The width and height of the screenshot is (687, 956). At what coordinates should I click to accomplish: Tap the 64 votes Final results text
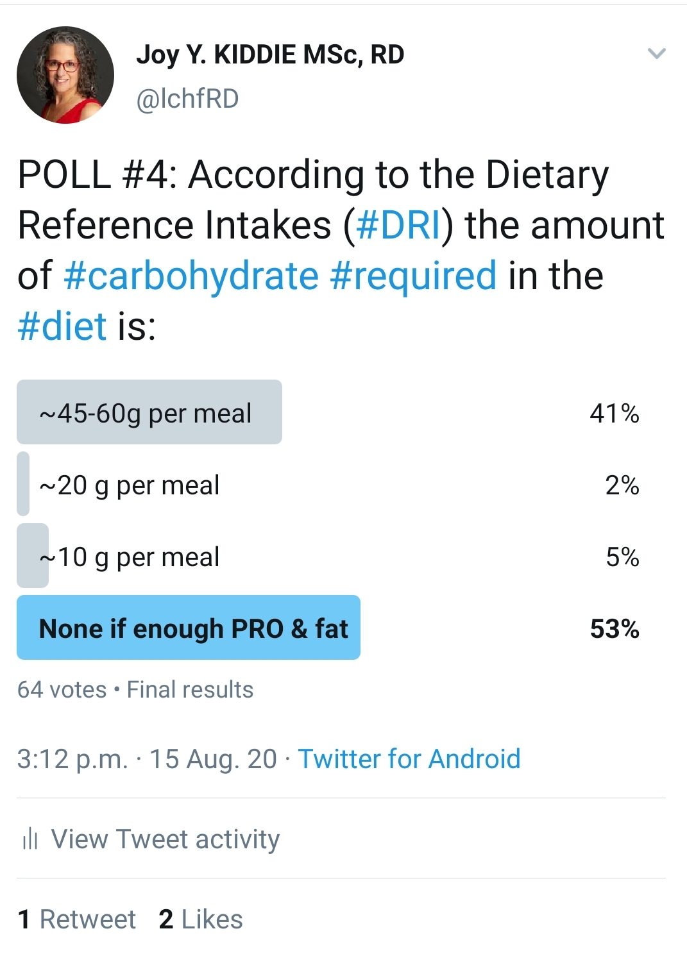click(135, 690)
